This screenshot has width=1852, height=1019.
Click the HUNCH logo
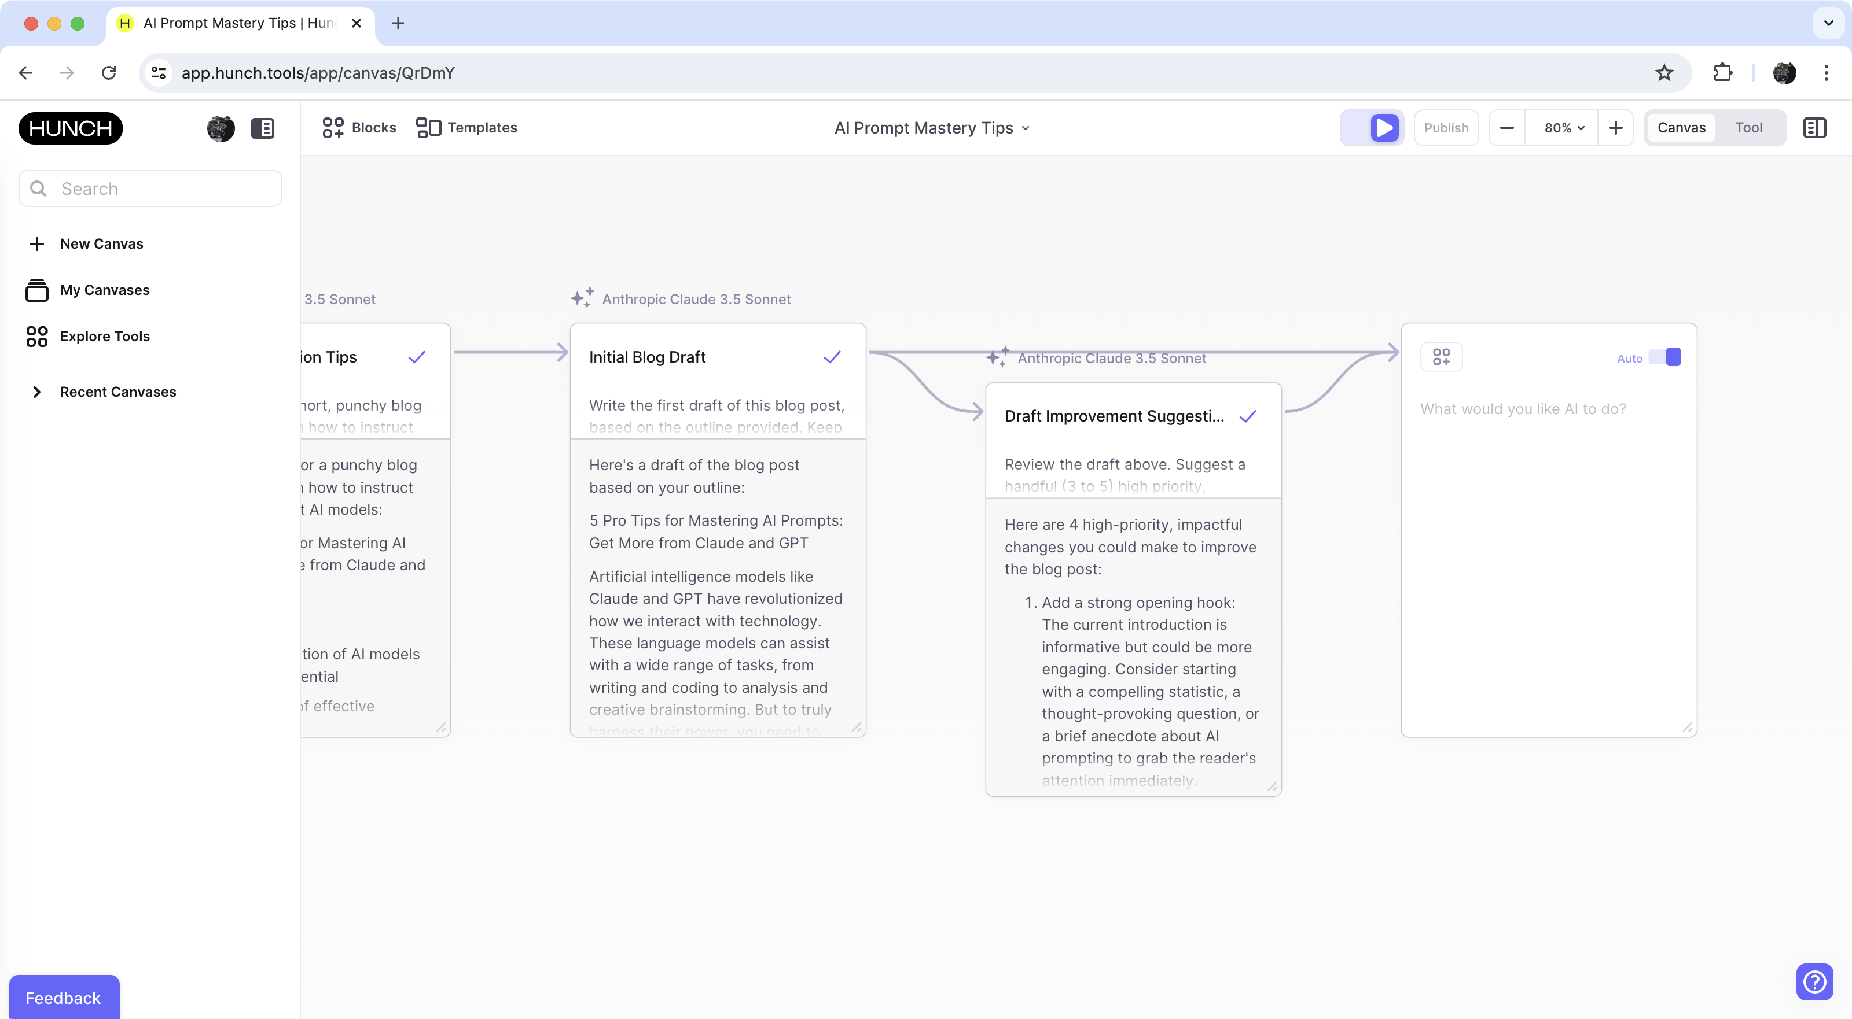tap(69, 128)
